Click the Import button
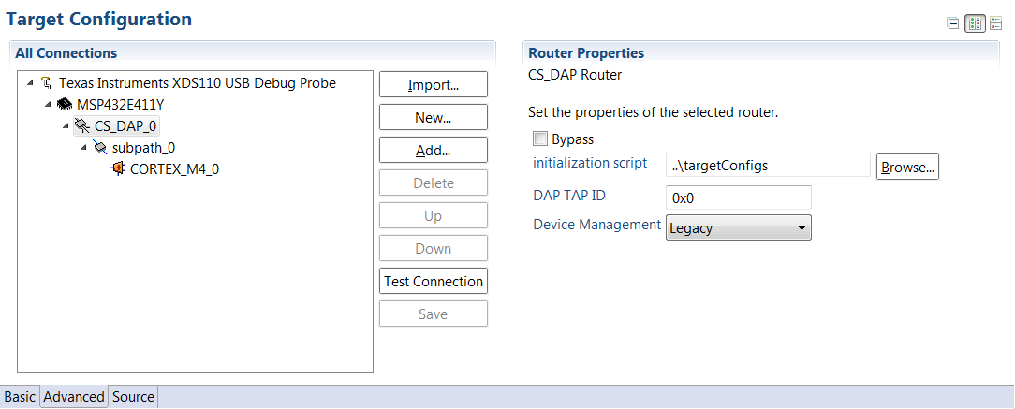This screenshot has width=1015, height=409. [x=434, y=85]
